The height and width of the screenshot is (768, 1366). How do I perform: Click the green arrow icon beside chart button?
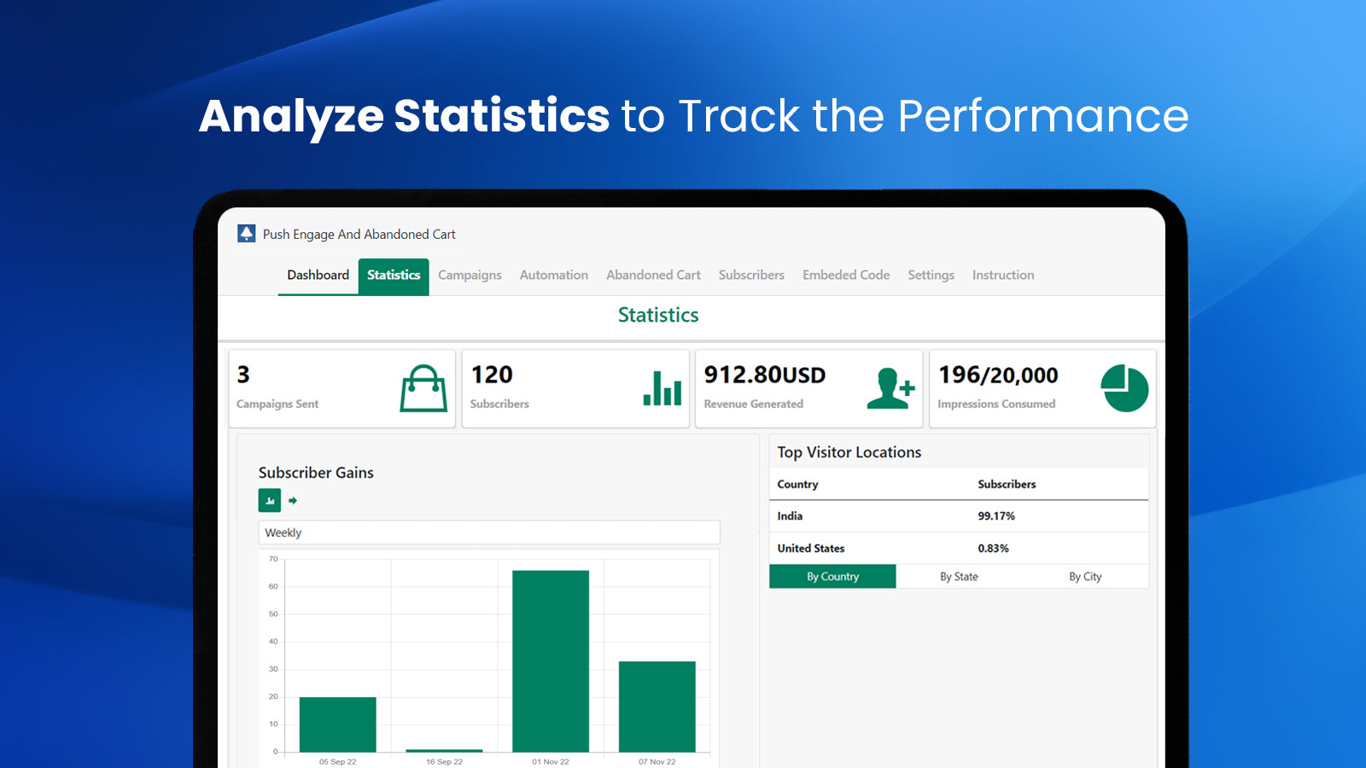click(x=293, y=501)
